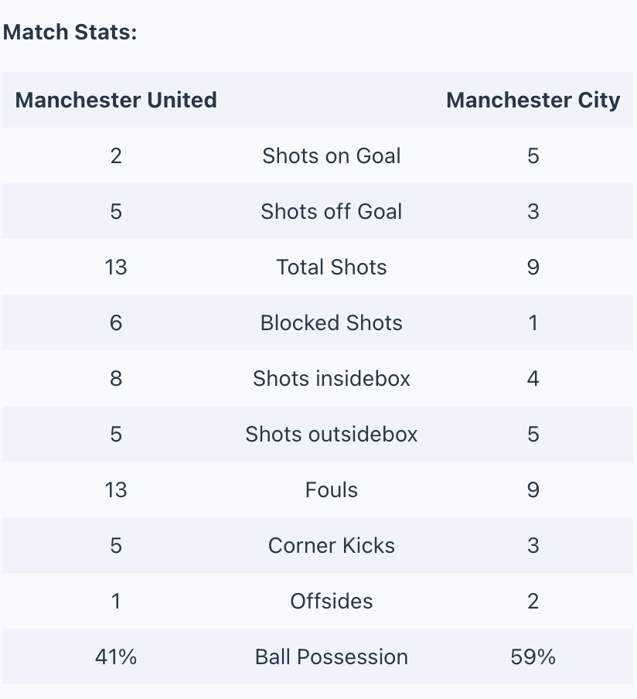The height and width of the screenshot is (699, 637).
Task: Click the Ball Possession label
Action: (x=331, y=657)
